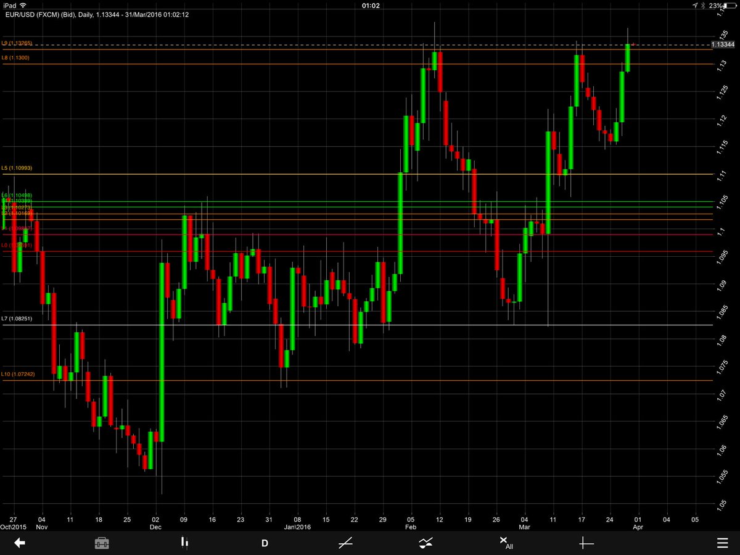Select the current price tag 1.13344

(722, 44)
